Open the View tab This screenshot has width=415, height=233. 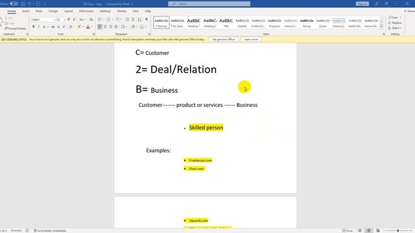point(136,11)
